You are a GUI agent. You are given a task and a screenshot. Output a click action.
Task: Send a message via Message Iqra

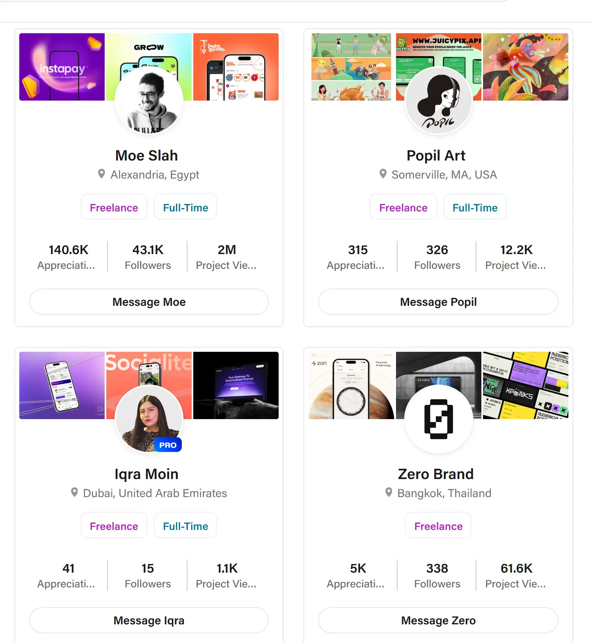149,620
